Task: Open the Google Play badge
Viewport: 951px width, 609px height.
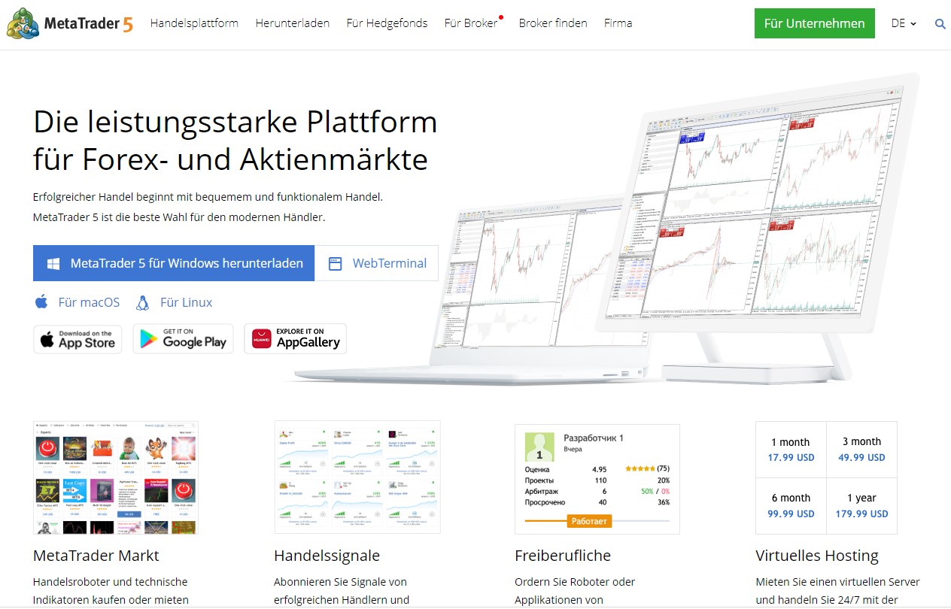Action: [184, 339]
